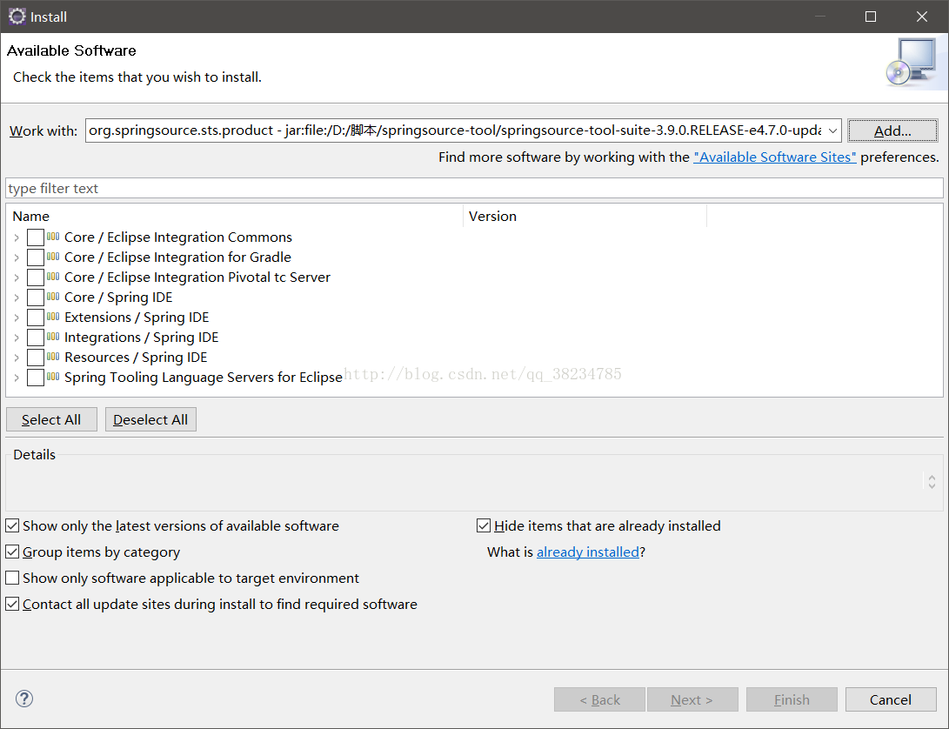
Task: Check Spring Tooling Language Servers for Eclipse checkbox
Action: point(36,378)
